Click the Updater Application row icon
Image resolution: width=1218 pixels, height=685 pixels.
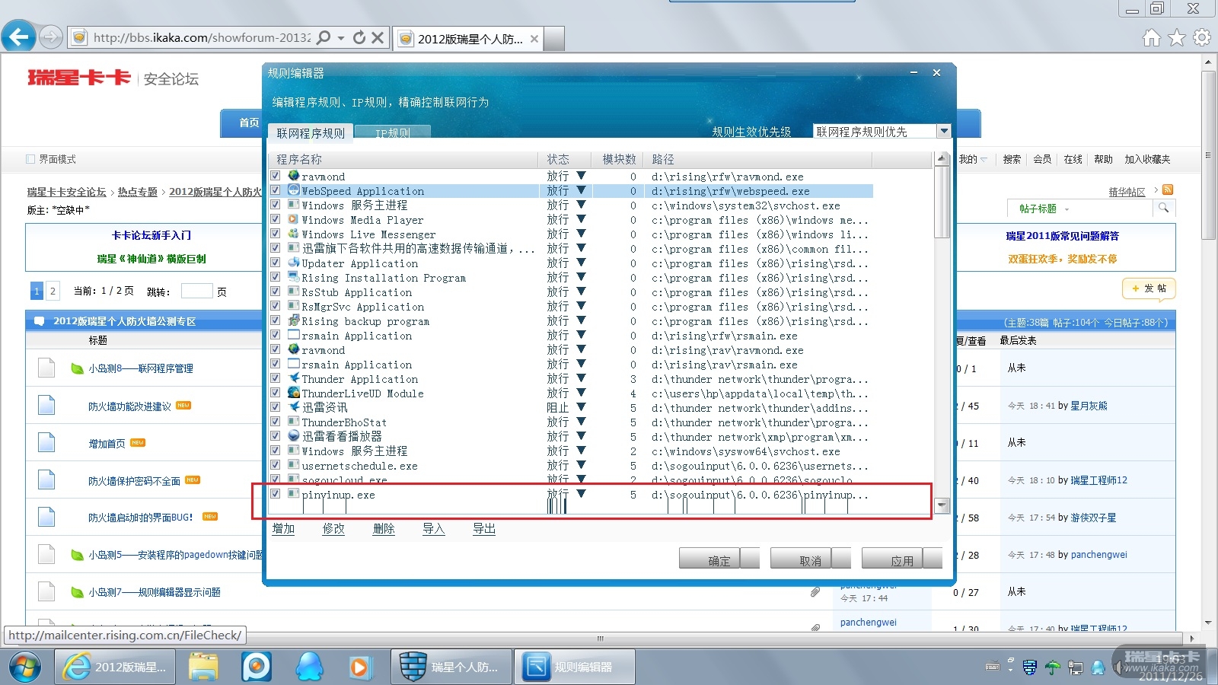(x=294, y=263)
